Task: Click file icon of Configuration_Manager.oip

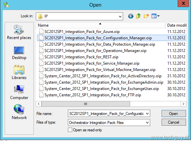Action: (41, 38)
